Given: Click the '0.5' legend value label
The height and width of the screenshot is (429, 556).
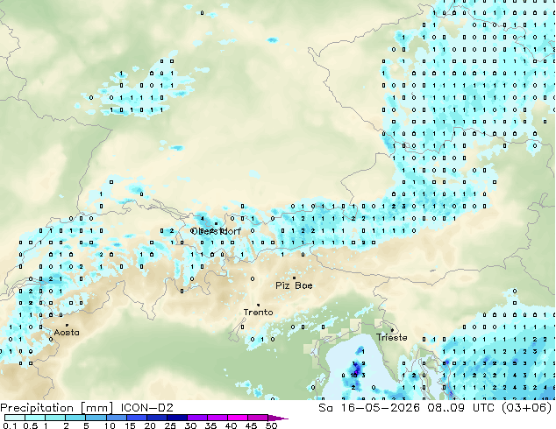Looking at the screenshot, I should pos(30,425).
